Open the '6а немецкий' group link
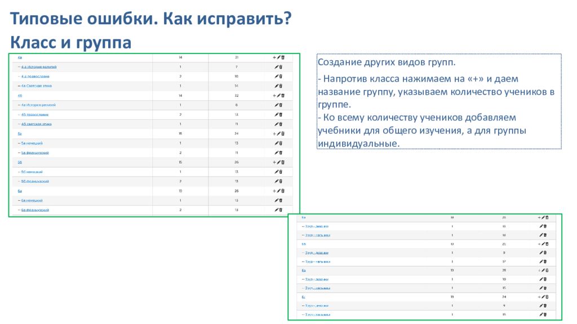Image resolution: width=577 pixels, height=324 pixels. pos(32,201)
